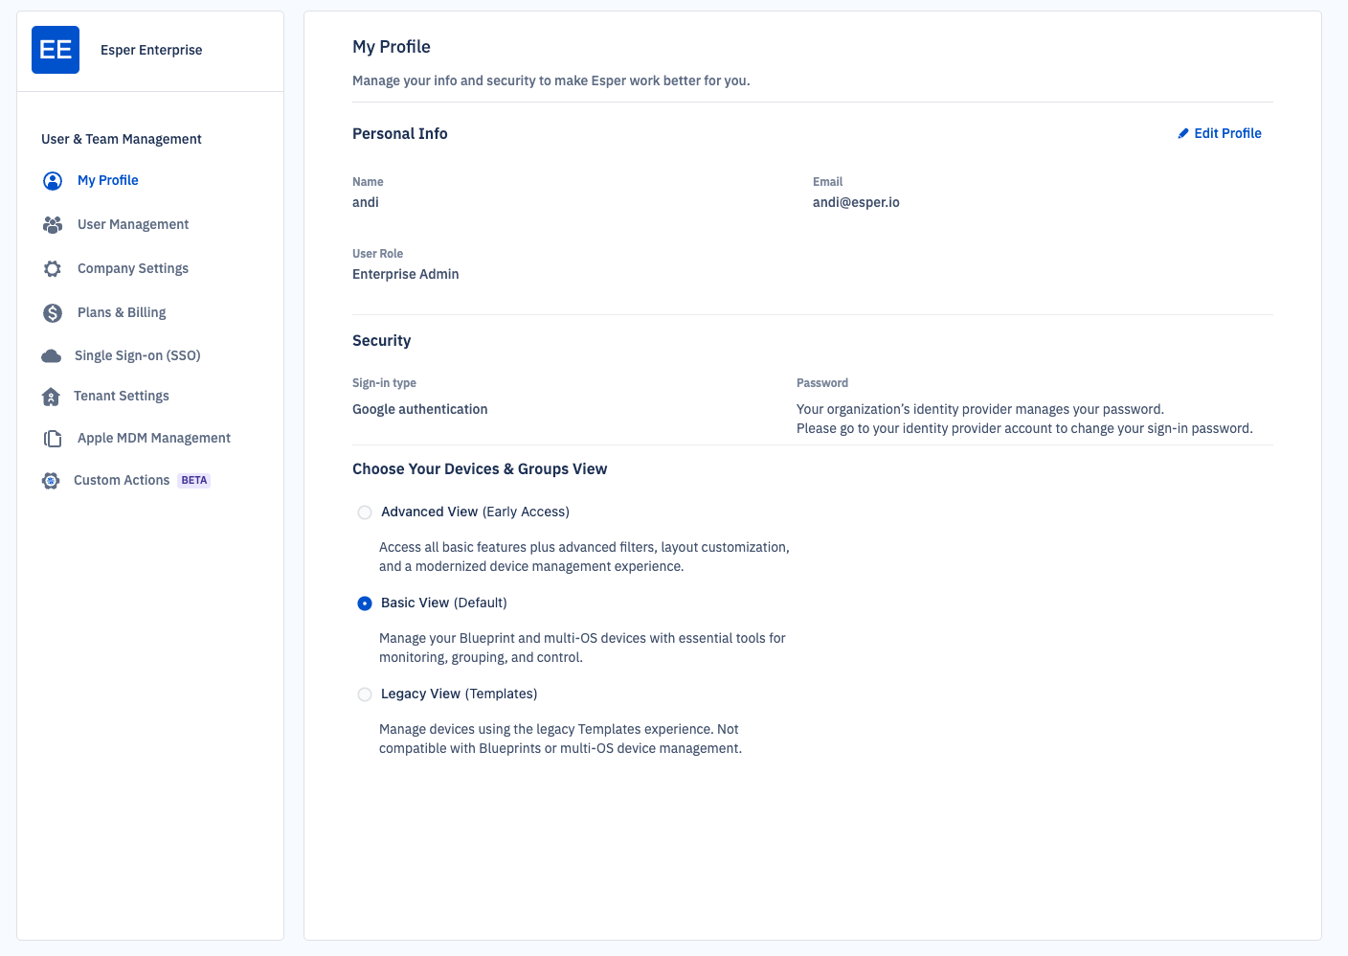Screen dimensions: 1348x956
Task: Click the User Management people icon
Action: [x=53, y=225]
